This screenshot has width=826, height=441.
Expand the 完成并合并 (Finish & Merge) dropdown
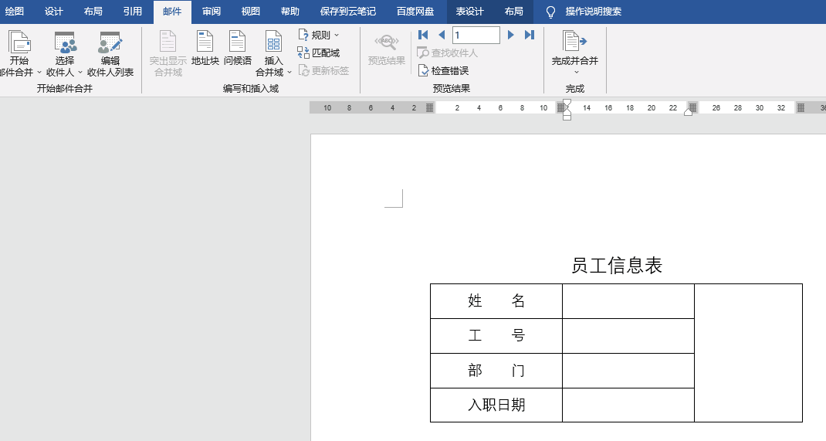pyautogui.click(x=575, y=72)
